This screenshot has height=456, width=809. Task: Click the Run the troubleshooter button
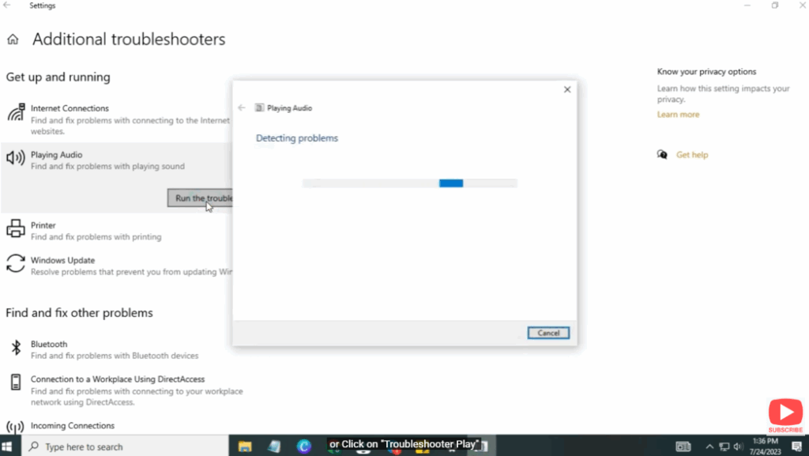click(x=201, y=198)
